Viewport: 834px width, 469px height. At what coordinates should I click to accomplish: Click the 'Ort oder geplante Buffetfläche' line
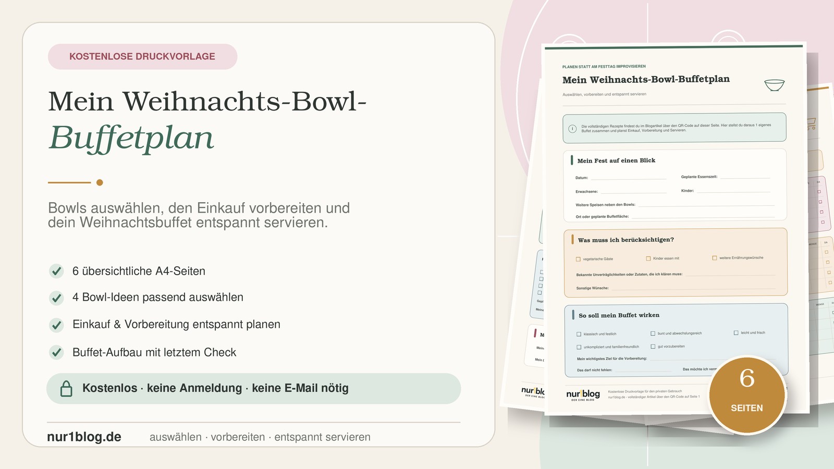point(703,217)
